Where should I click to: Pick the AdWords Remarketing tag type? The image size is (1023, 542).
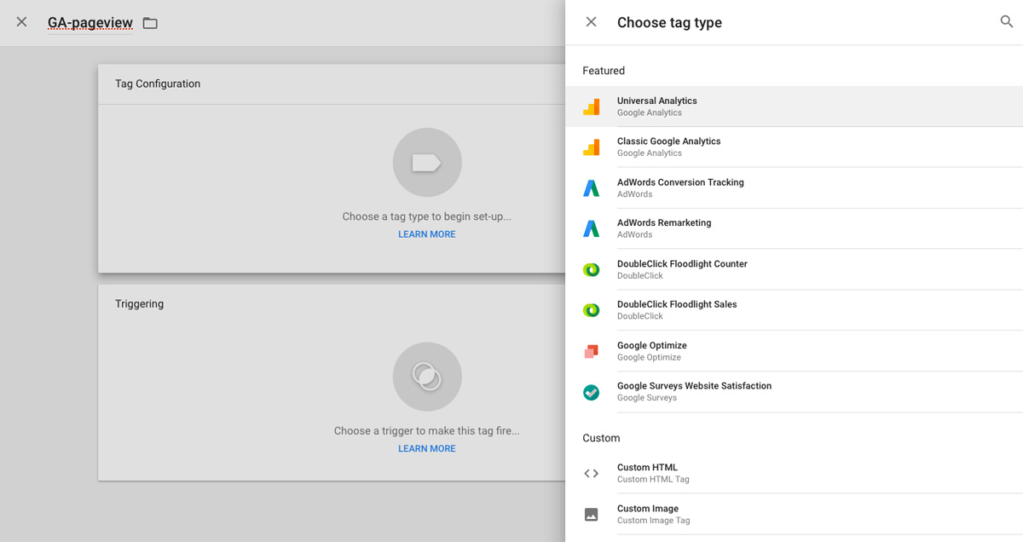tap(794, 228)
